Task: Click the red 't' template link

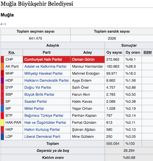Action: point(5,24)
